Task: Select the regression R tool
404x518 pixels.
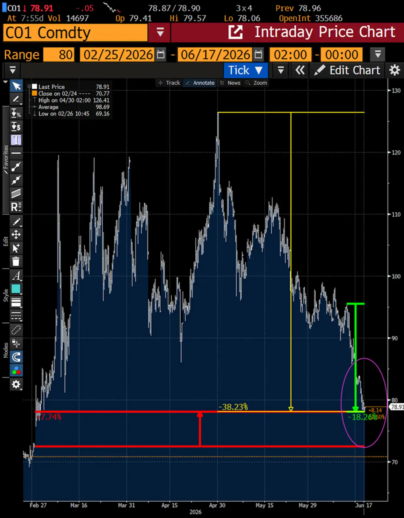Action: coord(16,207)
